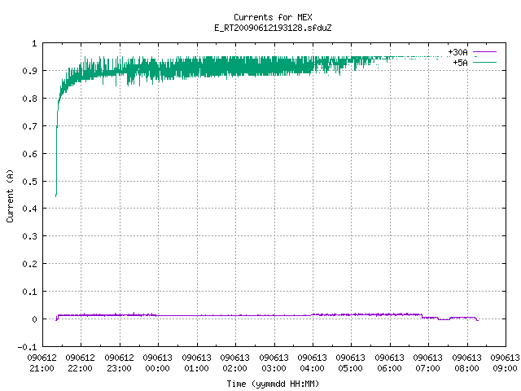Pick the green line sample beside +5A
The width and height of the screenshot is (521, 391).
[x=484, y=62]
